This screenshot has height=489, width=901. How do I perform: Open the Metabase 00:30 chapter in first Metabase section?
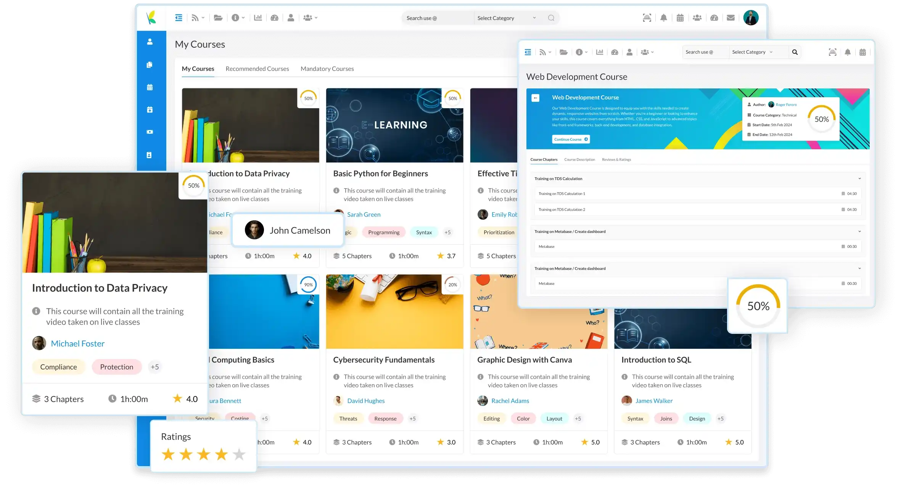click(x=698, y=247)
